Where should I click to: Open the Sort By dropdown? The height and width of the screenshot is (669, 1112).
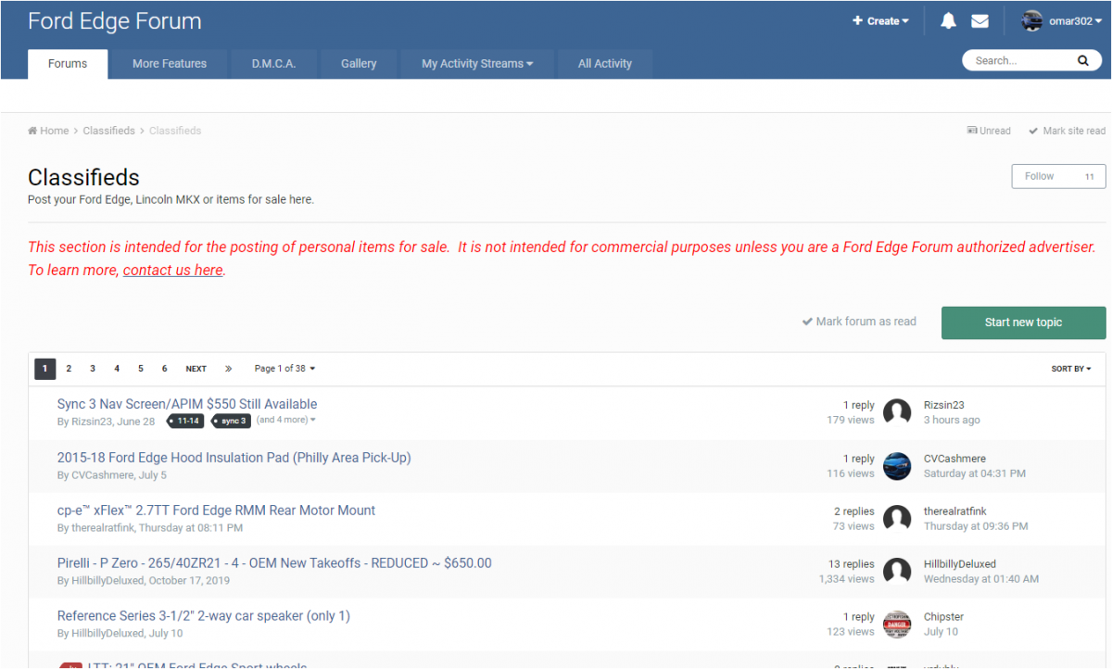(x=1071, y=369)
